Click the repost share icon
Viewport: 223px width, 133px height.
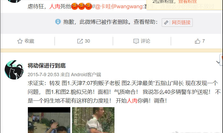80,41
